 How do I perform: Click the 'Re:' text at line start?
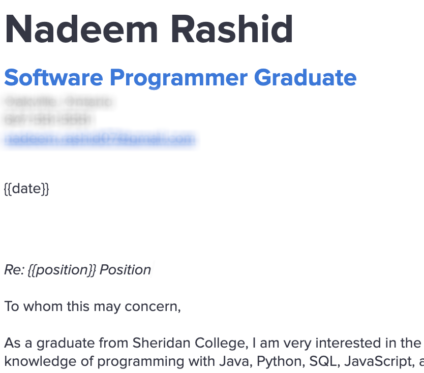click(15, 270)
